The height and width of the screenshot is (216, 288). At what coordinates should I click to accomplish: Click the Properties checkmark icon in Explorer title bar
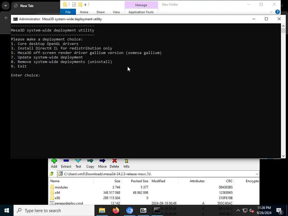(74, 4)
